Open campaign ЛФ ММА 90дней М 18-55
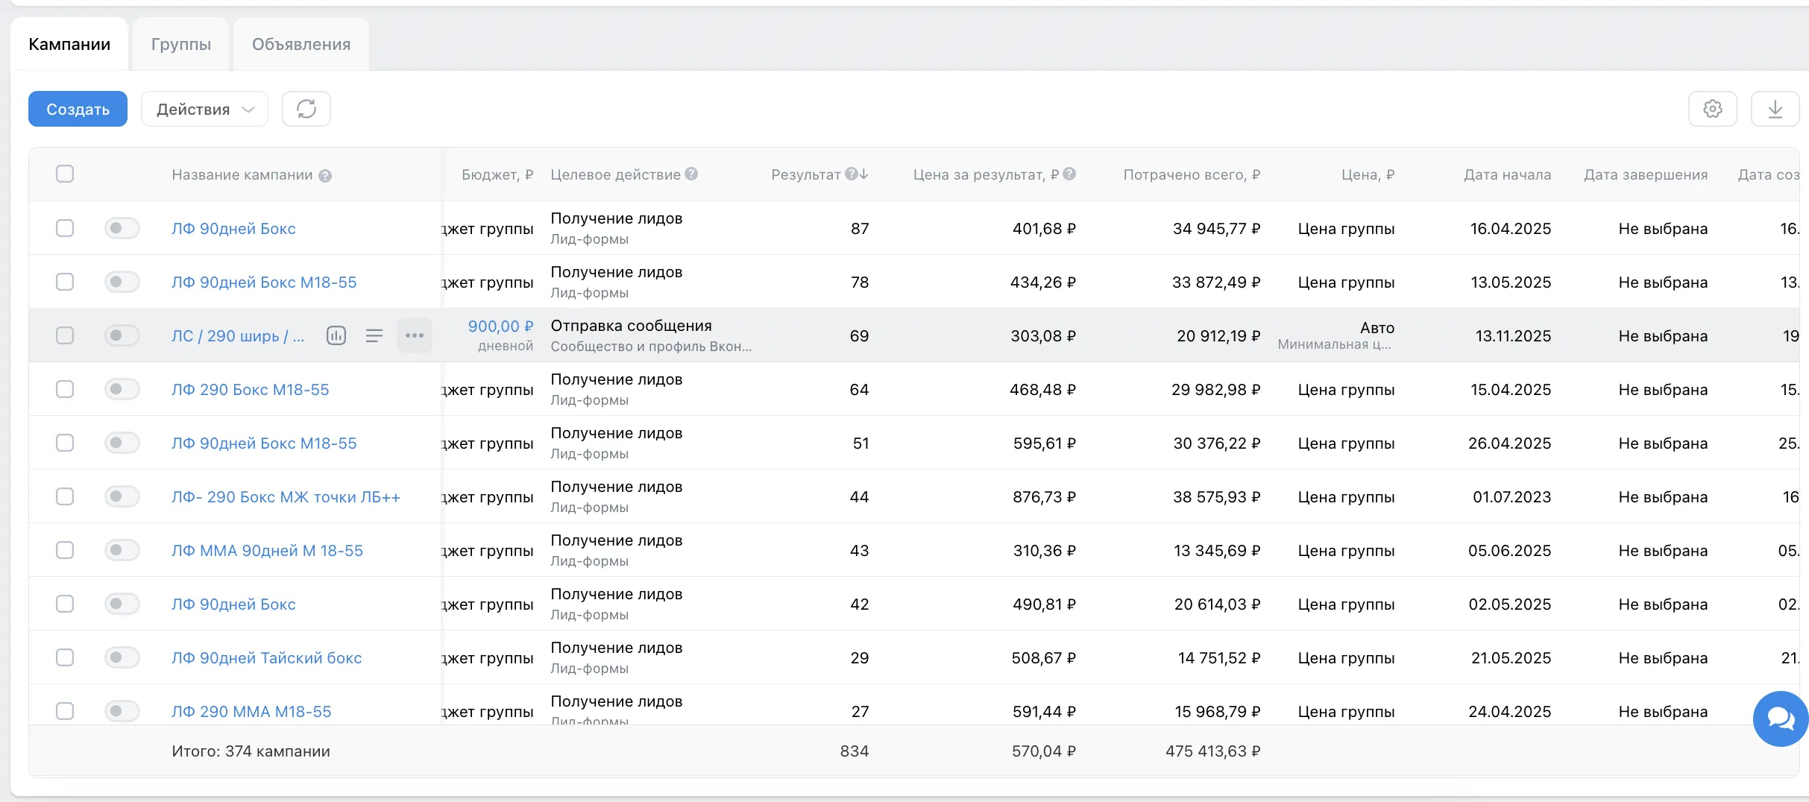Screen dimensions: 1809x802 point(267,550)
